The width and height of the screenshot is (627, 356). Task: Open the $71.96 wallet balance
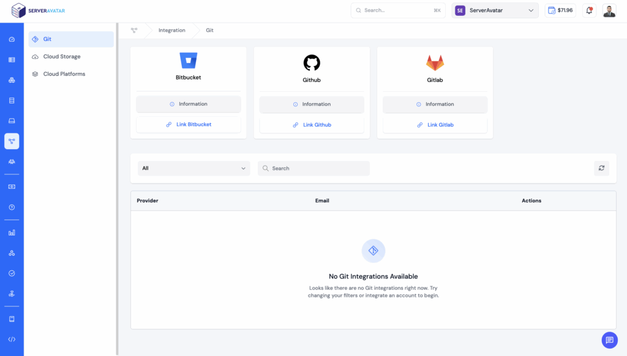560,10
